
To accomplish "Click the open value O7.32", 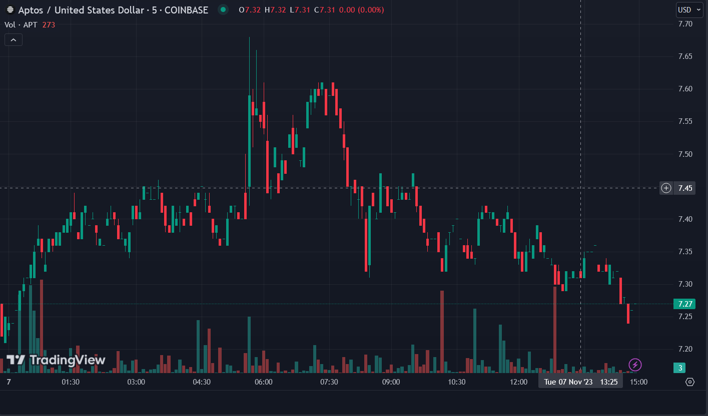I will (x=250, y=9).
